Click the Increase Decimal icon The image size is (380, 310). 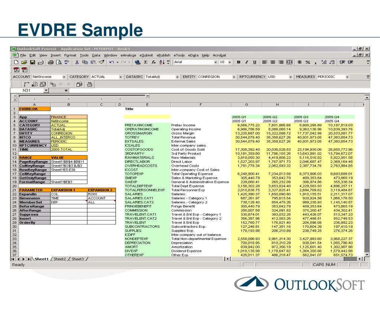324,62
